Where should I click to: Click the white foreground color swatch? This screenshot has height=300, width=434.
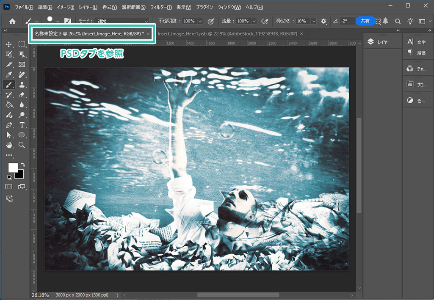12,168
